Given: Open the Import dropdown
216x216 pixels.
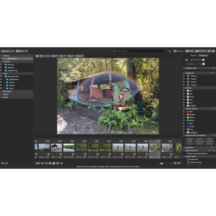Looking at the screenshot, I should (x=8, y=51).
